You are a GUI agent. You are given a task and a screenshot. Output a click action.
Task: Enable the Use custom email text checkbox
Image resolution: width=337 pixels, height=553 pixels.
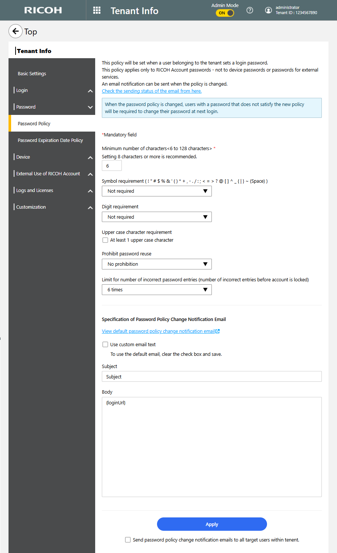coord(105,345)
